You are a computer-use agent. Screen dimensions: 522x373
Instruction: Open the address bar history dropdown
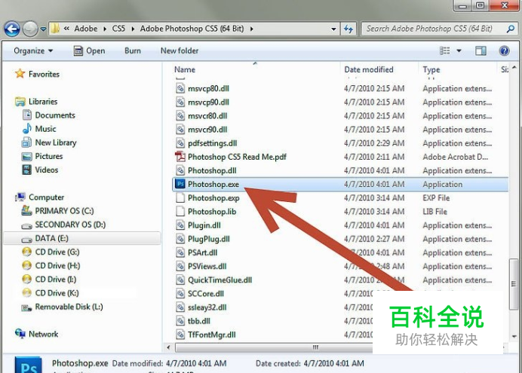pyautogui.click(x=333, y=29)
